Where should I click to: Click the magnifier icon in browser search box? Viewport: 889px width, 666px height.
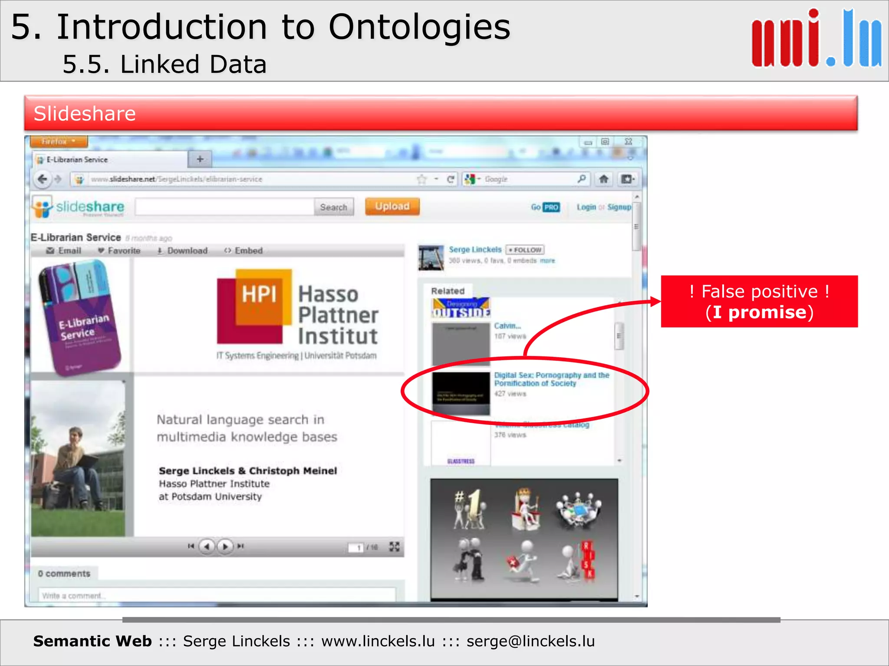pos(582,179)
